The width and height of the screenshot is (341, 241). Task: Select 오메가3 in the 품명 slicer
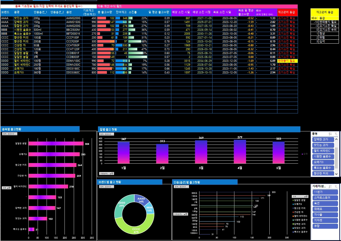[x=323, y=162]
